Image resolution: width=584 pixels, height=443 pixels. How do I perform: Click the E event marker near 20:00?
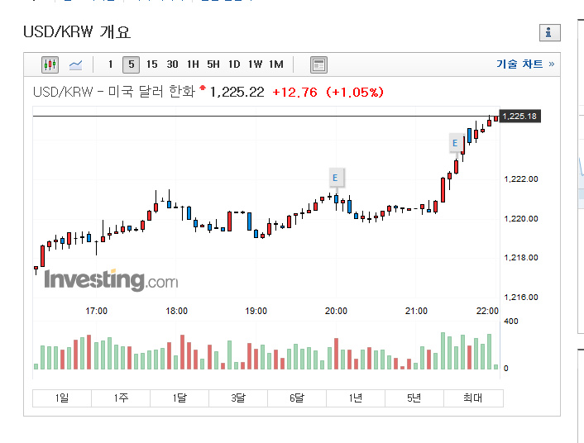335,177
